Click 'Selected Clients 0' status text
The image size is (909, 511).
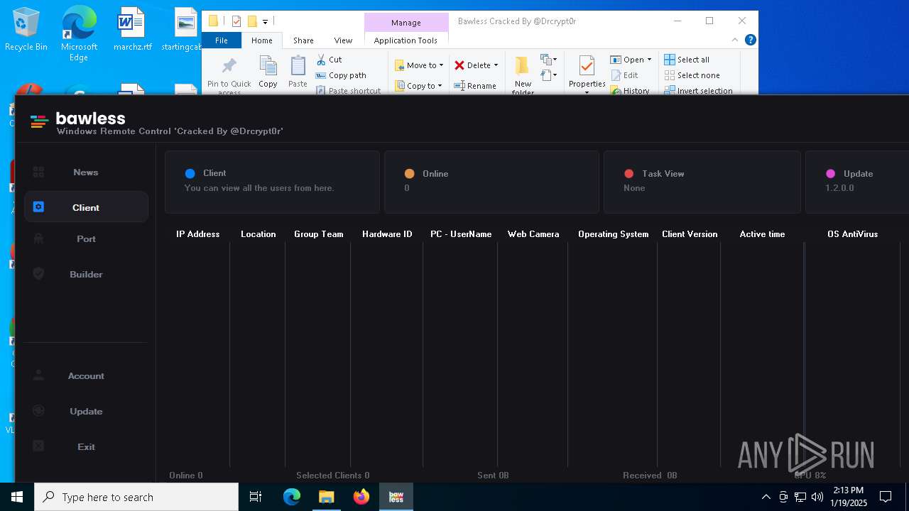[332, 476]
